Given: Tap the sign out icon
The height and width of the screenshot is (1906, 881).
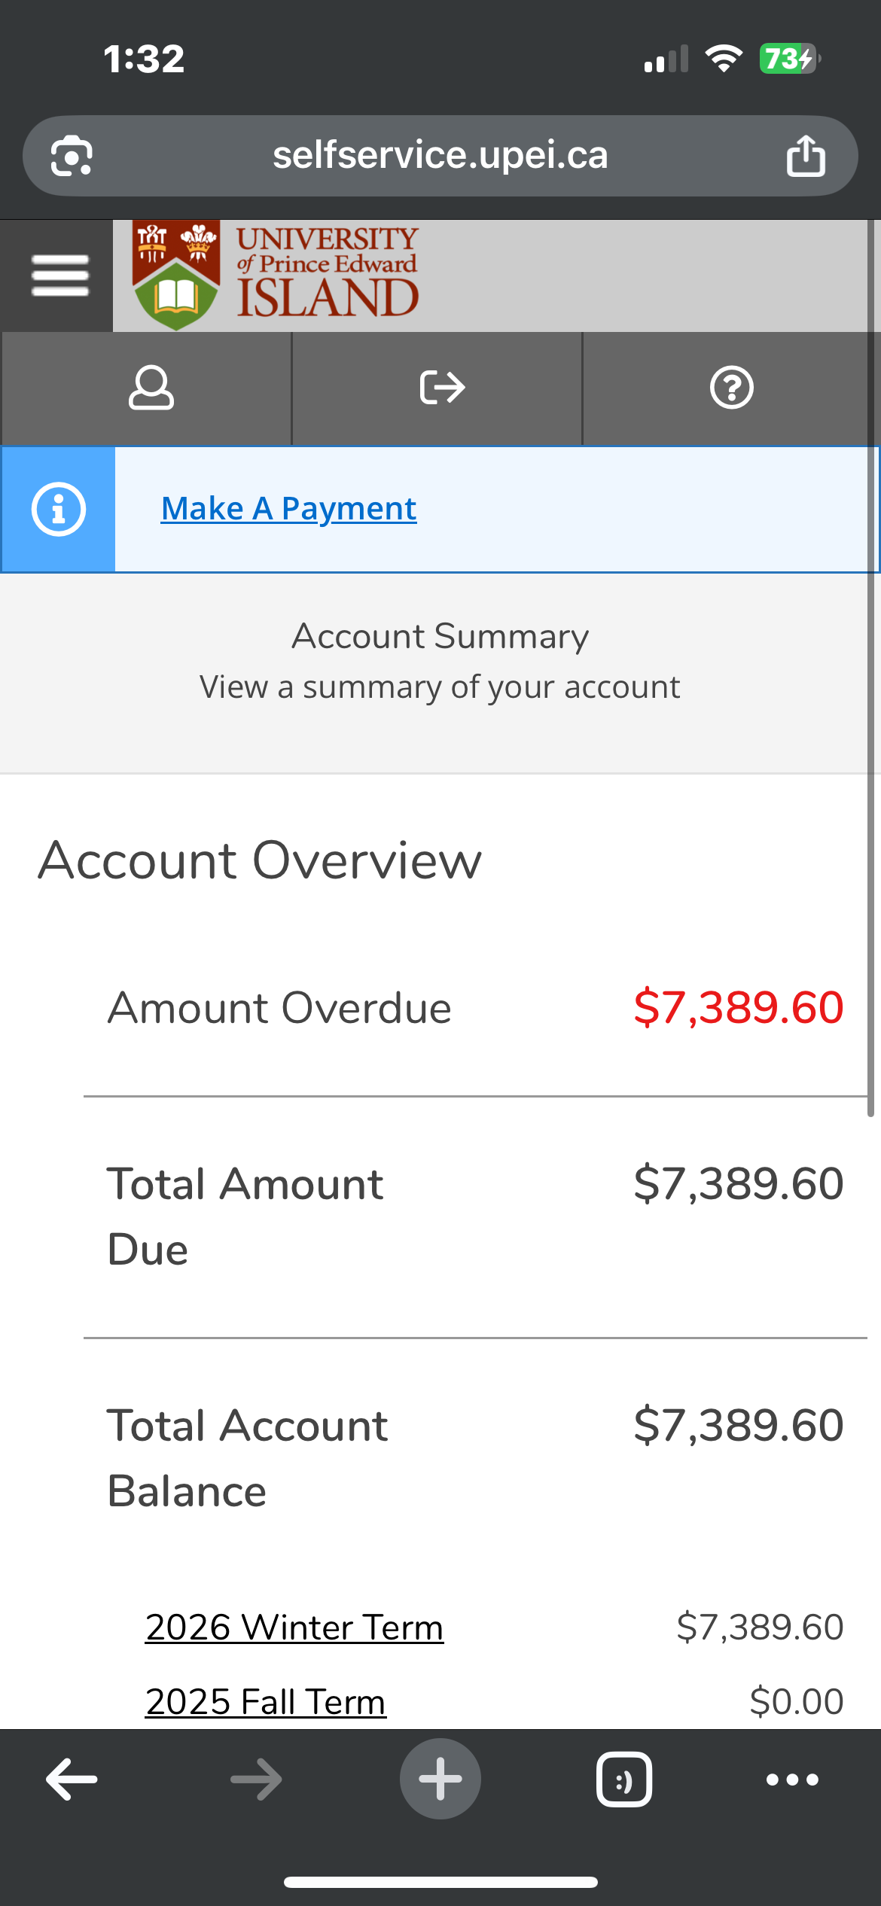Looking at the screenshot, I should 441,388.
